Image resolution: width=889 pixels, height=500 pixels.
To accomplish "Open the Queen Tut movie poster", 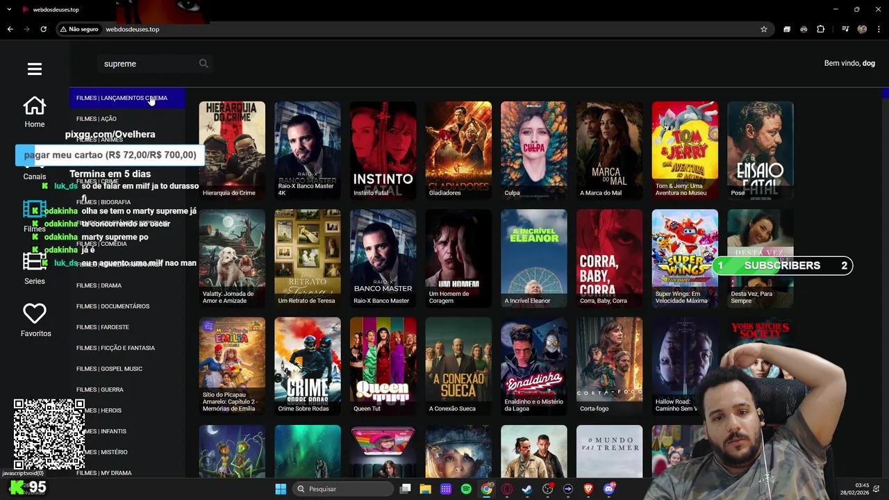I will (x=383, y=366).
